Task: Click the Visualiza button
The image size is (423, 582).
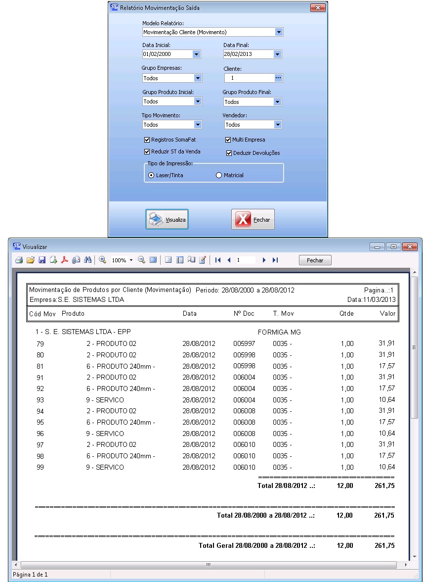Action: point(167,219)
